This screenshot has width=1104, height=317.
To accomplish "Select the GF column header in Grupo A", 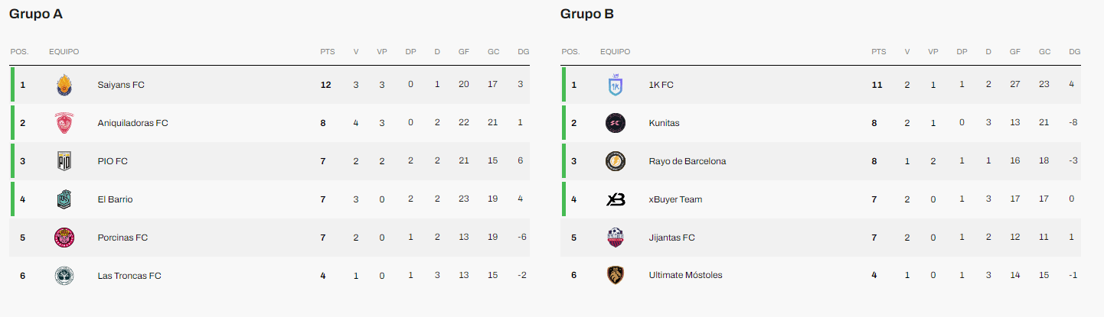I will 464,52.
